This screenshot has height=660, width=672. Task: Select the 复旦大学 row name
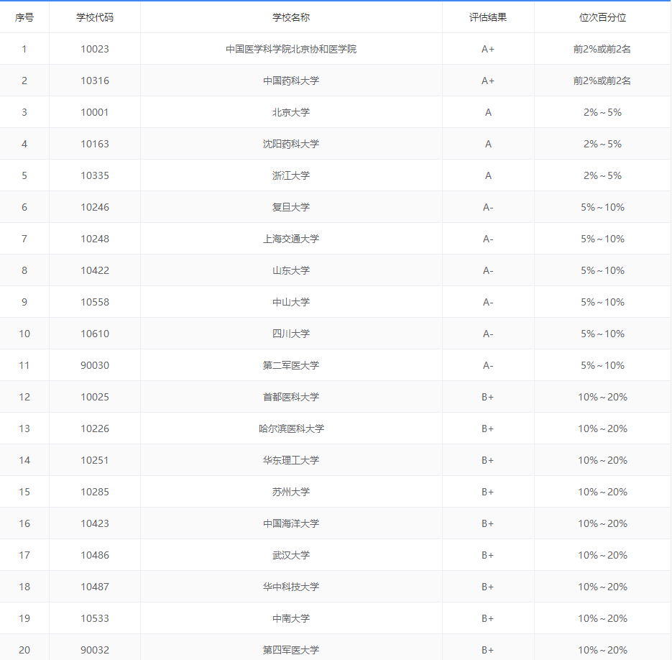(291, 207)
